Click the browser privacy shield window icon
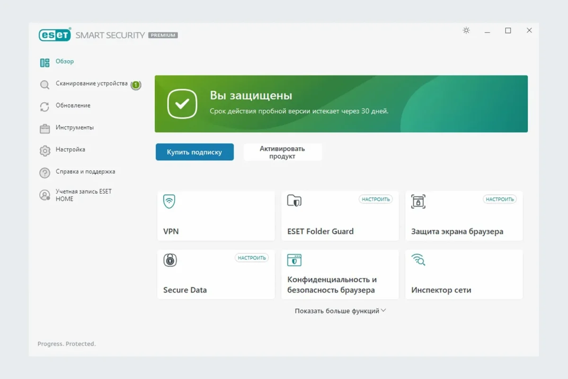 294,260
